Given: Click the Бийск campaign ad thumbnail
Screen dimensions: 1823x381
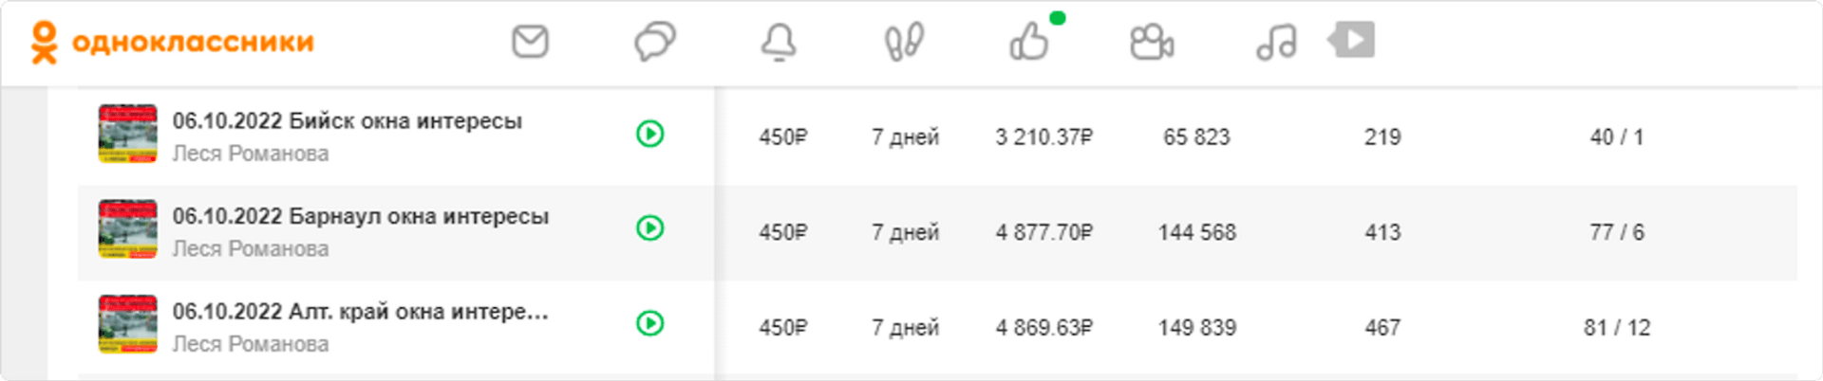Looking at the screenshot, I should pos(127,134).
